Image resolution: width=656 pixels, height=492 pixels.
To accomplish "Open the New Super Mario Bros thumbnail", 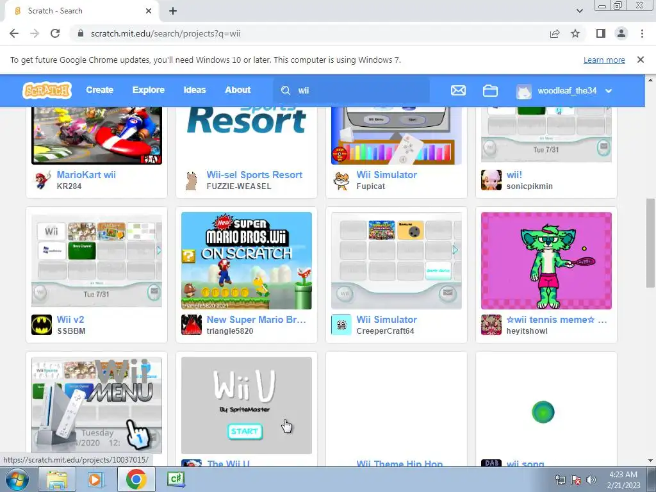I will pyautogui.click(x=247, y=261).
